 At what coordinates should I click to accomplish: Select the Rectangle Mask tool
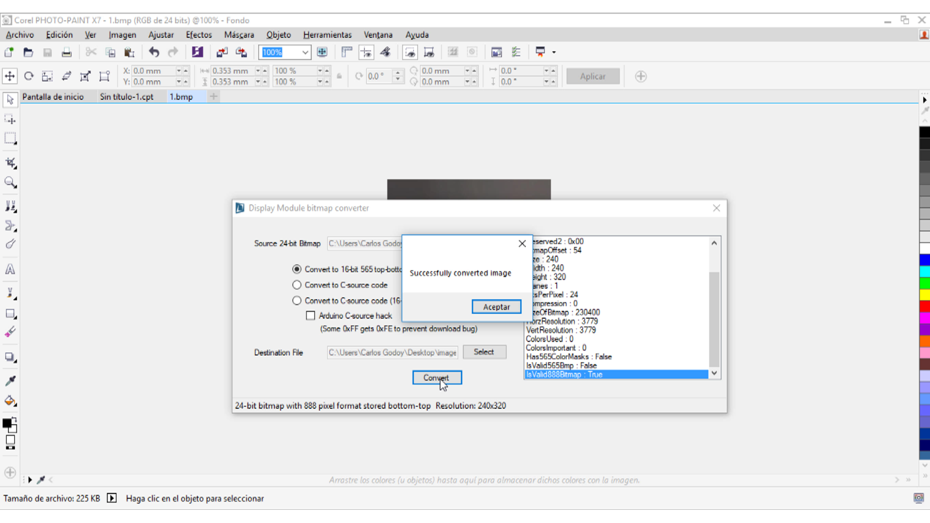pyautogui.click(x=10, y=138)
